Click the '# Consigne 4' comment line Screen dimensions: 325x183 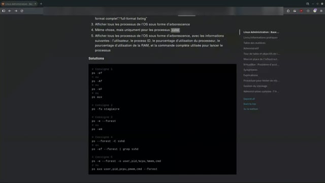102,137
